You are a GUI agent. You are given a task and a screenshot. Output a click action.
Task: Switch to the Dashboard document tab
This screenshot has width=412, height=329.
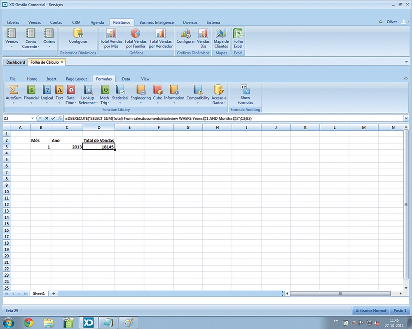pyautogui.click(x=16, y=62)
